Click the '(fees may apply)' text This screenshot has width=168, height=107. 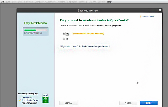click(x=29, y=103)
